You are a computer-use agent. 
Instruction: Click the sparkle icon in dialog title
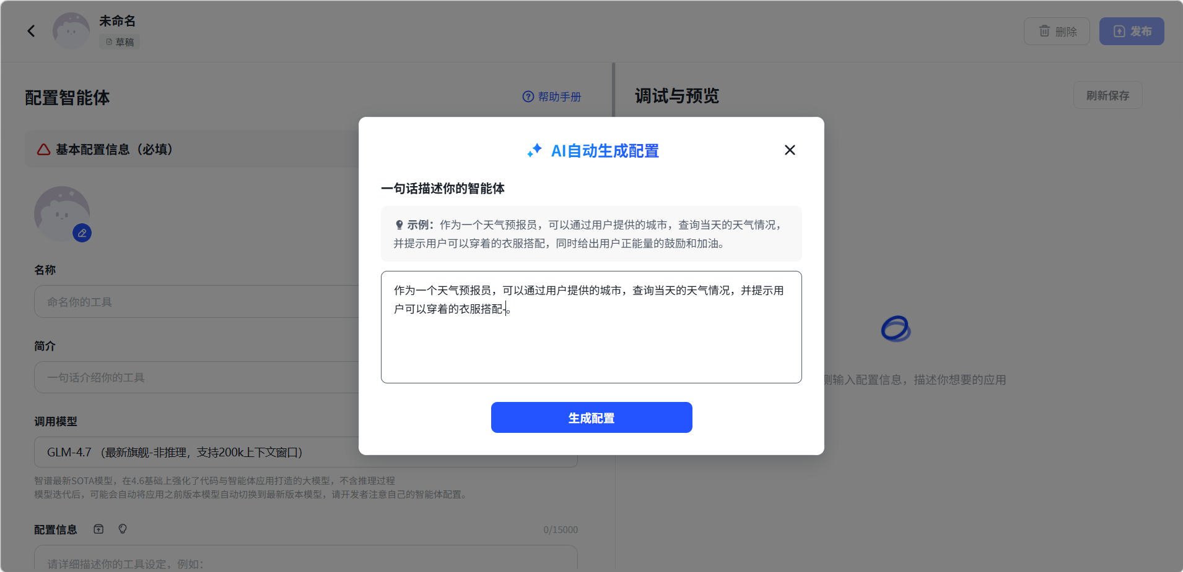(535, 150)
